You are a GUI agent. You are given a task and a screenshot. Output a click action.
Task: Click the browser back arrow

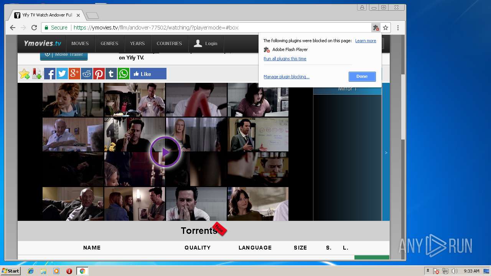pos(13,28)
